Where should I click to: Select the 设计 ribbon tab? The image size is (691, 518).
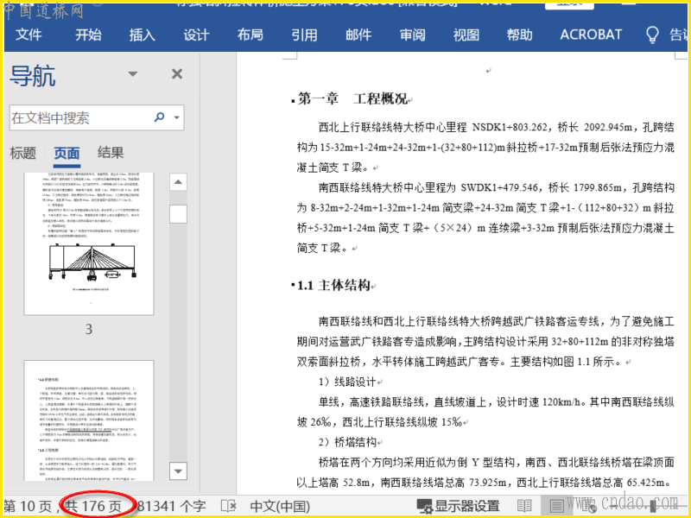point(196,35)
